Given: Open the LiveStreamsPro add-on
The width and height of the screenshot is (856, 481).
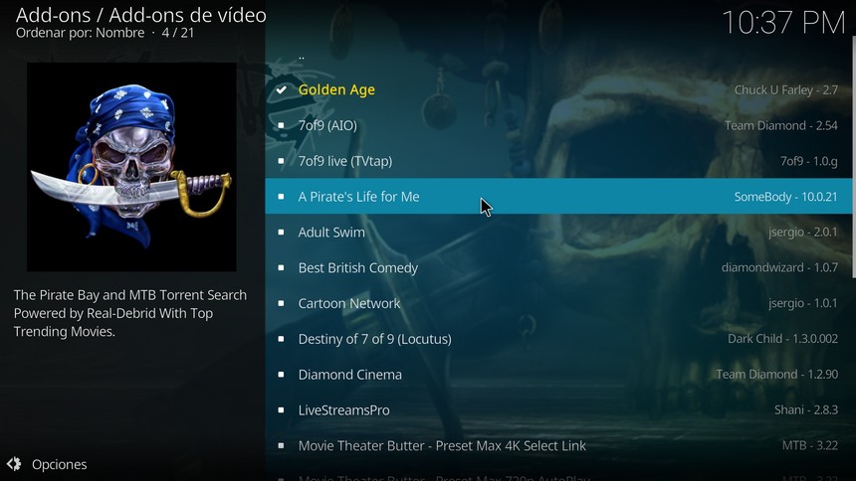Looking at the screenshot, I should tap(558, 409).
